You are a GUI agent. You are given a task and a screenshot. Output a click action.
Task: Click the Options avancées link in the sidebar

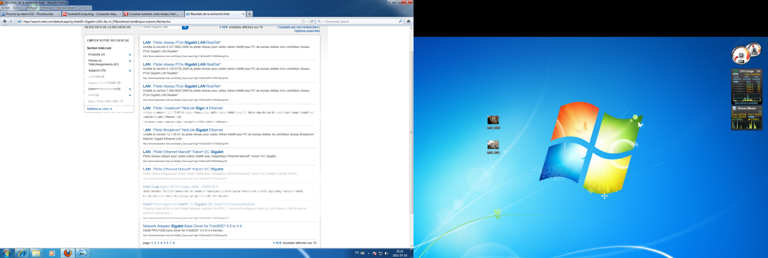(99, 109)
